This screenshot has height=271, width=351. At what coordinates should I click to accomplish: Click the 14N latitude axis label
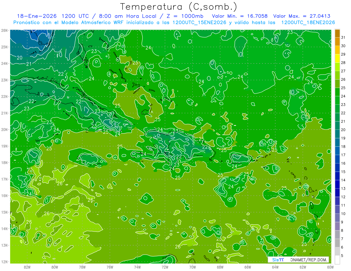click(x=4, y=229)
